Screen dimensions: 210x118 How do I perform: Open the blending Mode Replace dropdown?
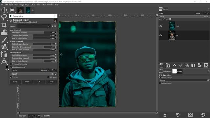(x=31, y=70)
